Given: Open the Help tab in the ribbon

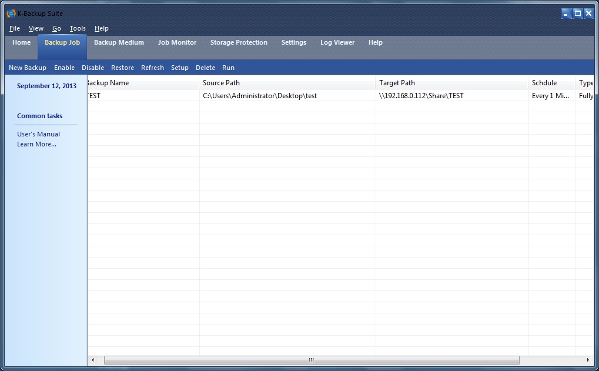Looking at the screenshot, I should coord(376,42).
